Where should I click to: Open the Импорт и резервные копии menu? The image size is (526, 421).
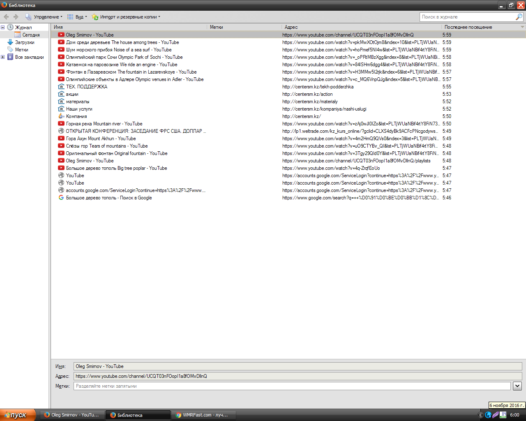tap(126, 17)
